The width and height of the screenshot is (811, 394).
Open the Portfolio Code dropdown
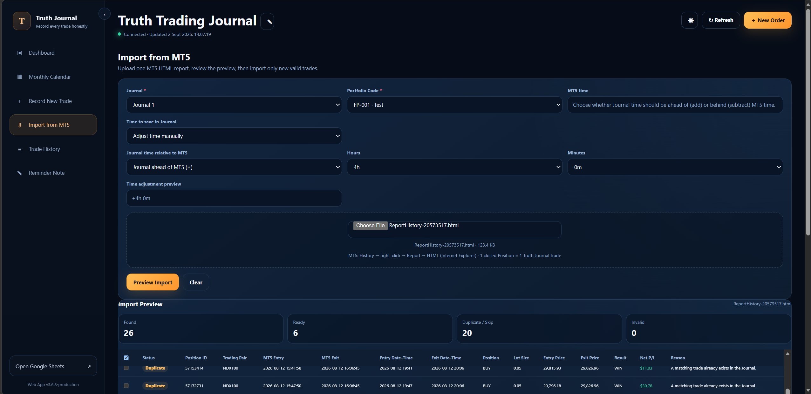point(454,105)
